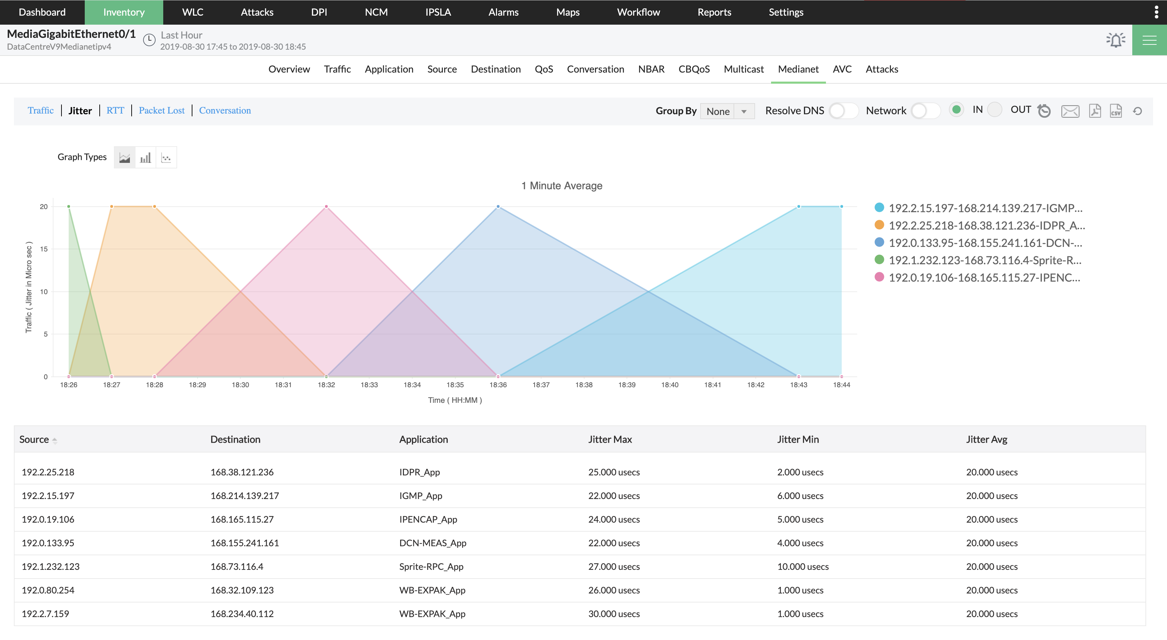Open the three-dot overflow menu
Screen dimensions: 1167x640
click(1157, 11)
